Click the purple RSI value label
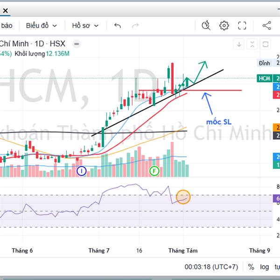 (276, 198)
